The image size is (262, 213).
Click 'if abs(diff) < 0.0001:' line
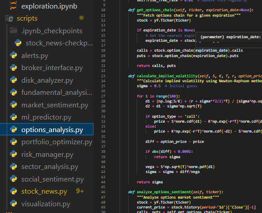coord(169,151)
